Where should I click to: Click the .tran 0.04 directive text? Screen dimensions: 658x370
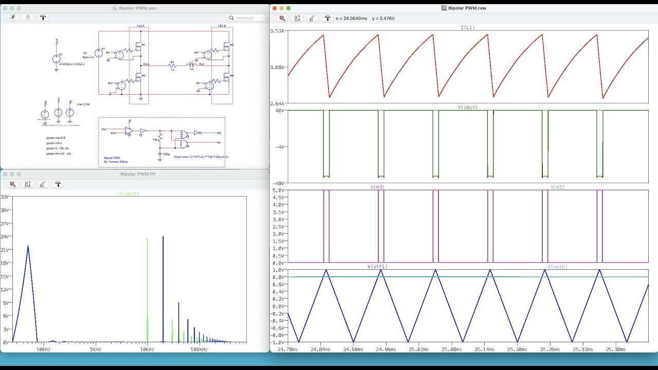tap(83, 104)
